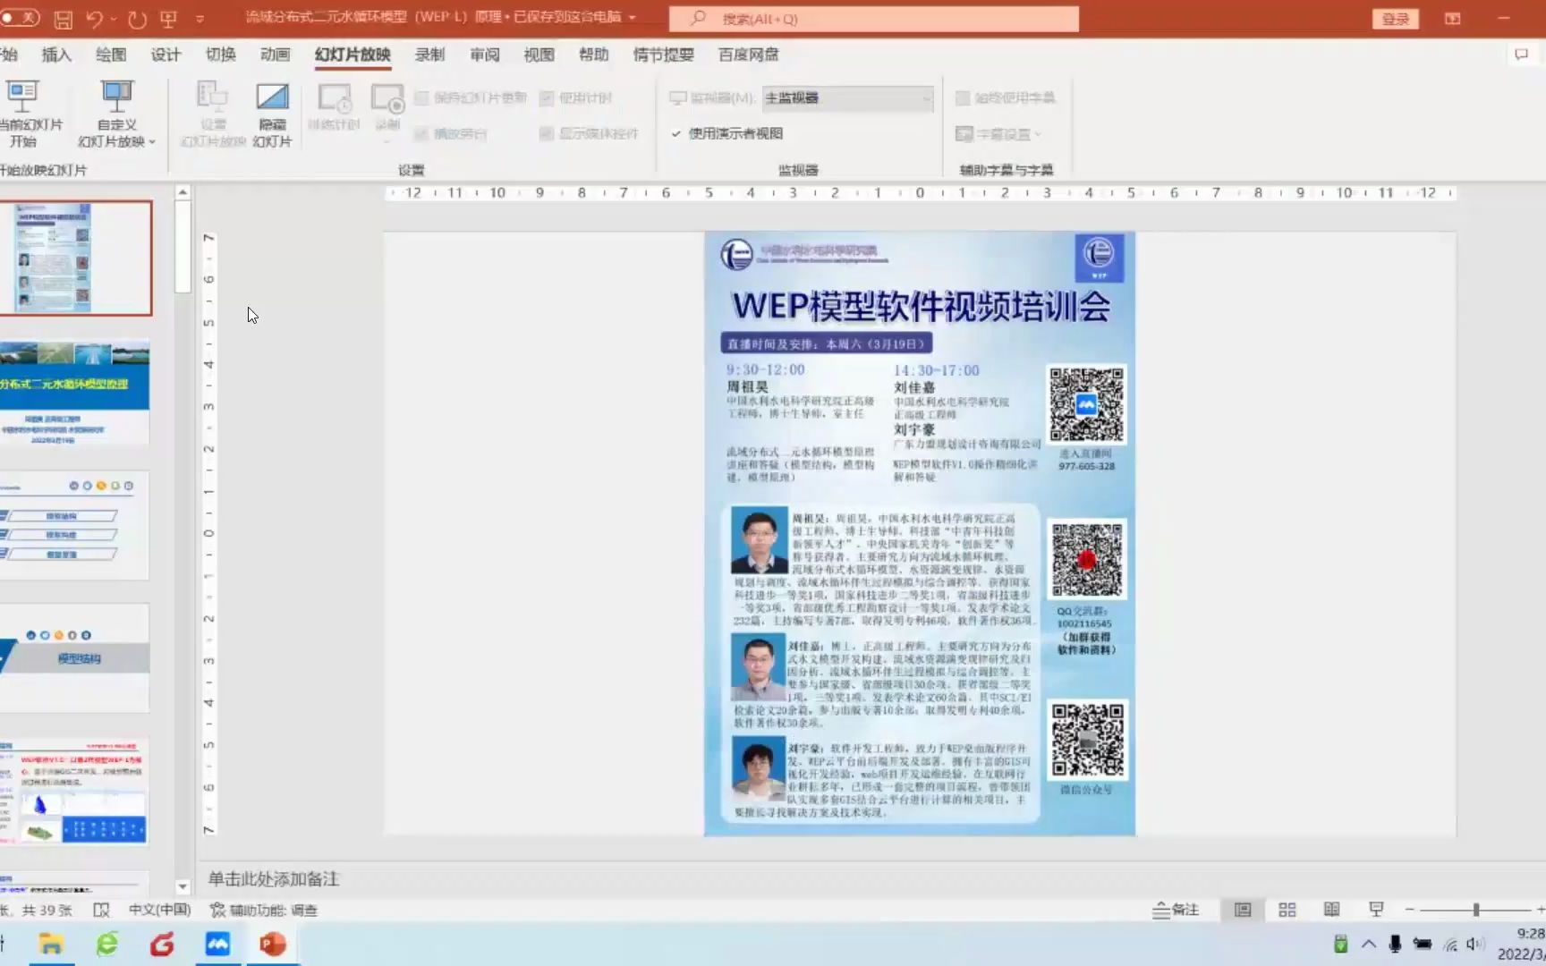Select slide 1 thumbnail with WEP poster
Viewport: 1546px width, 966px height.
[x=75, y=258]
